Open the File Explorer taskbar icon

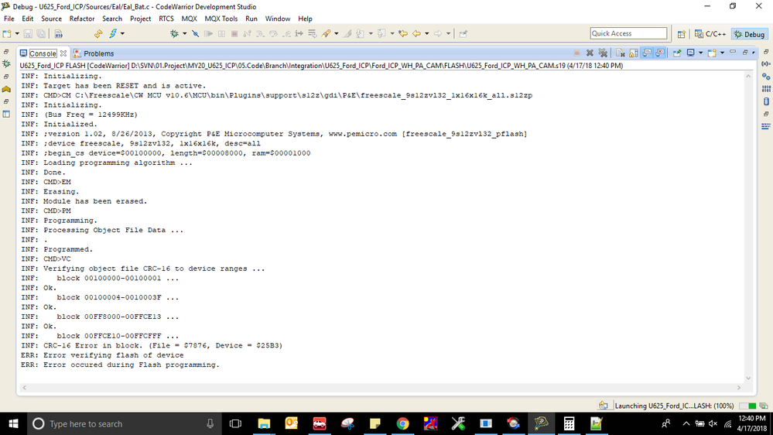(264, 423)
